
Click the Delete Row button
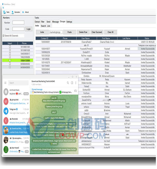83,32
